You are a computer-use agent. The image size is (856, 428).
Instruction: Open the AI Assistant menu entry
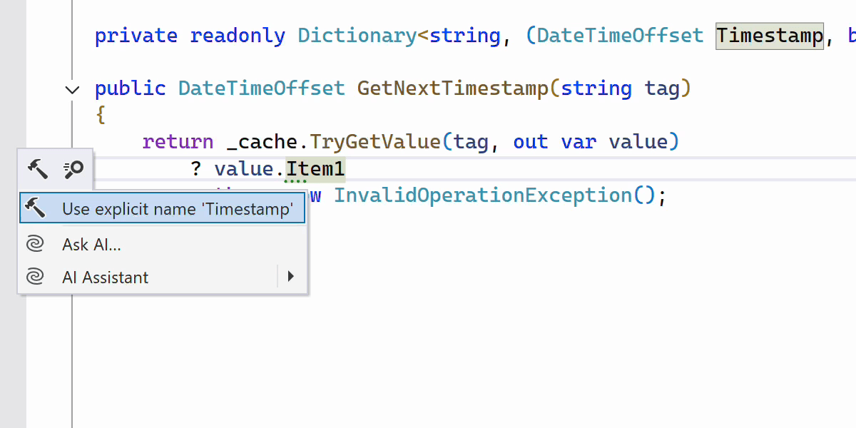coord(106,277)
